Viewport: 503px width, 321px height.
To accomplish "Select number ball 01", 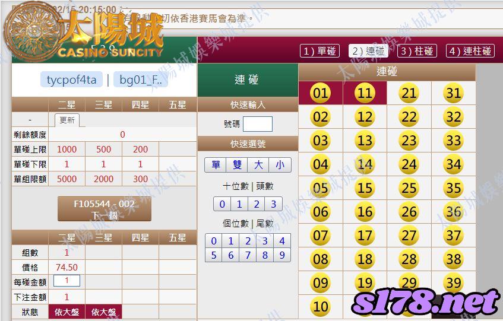I will pos(320,93).
